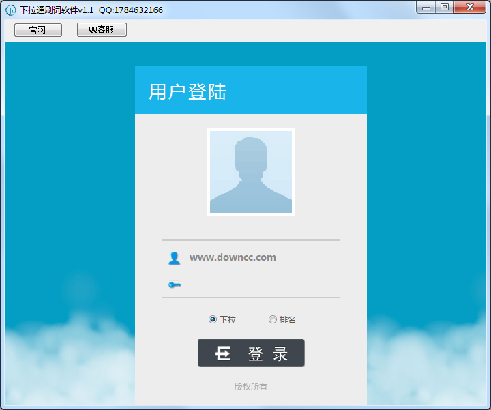This screenshot has height=410, width=491.
Task: Click the 用户登陆 header banner
Action: coord(251,91)
